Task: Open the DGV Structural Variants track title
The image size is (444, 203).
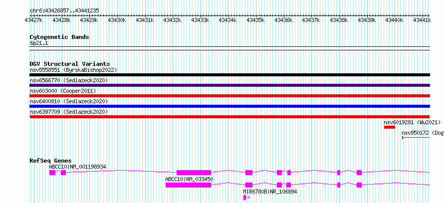Action: coord(70,64)
